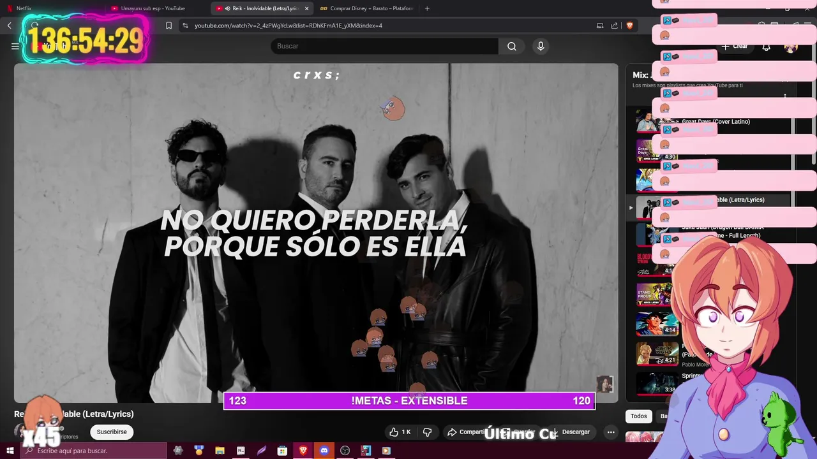Switch to Comprar Disney + Barato tab

pos(367,8)
